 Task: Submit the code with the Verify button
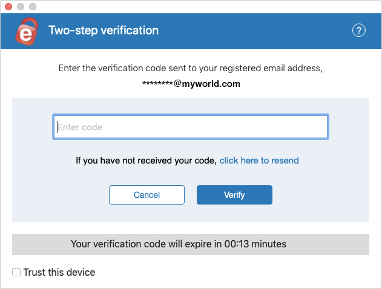pyautogui.click(x=234, y=195)
